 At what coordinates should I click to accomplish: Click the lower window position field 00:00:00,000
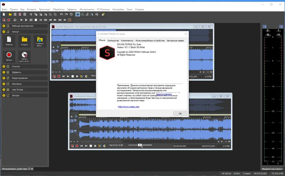tap(180, 146)
